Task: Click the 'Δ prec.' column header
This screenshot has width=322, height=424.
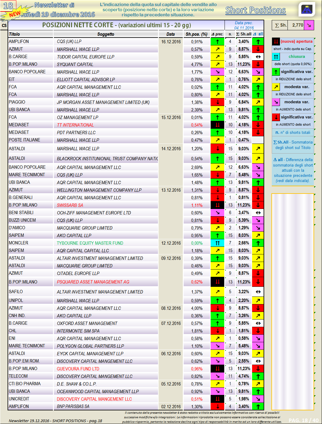Action: click(217, 34)
